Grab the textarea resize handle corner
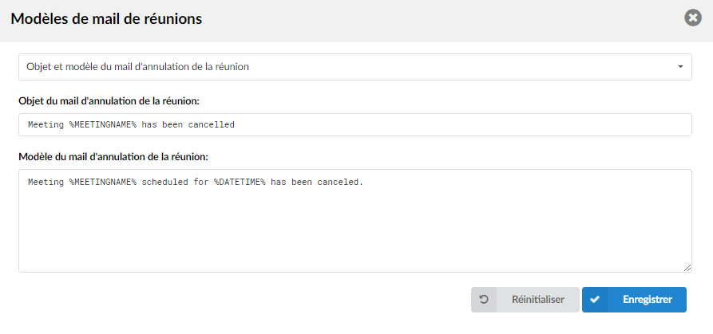Screen dimensions: 713x334 click(687, 268)
